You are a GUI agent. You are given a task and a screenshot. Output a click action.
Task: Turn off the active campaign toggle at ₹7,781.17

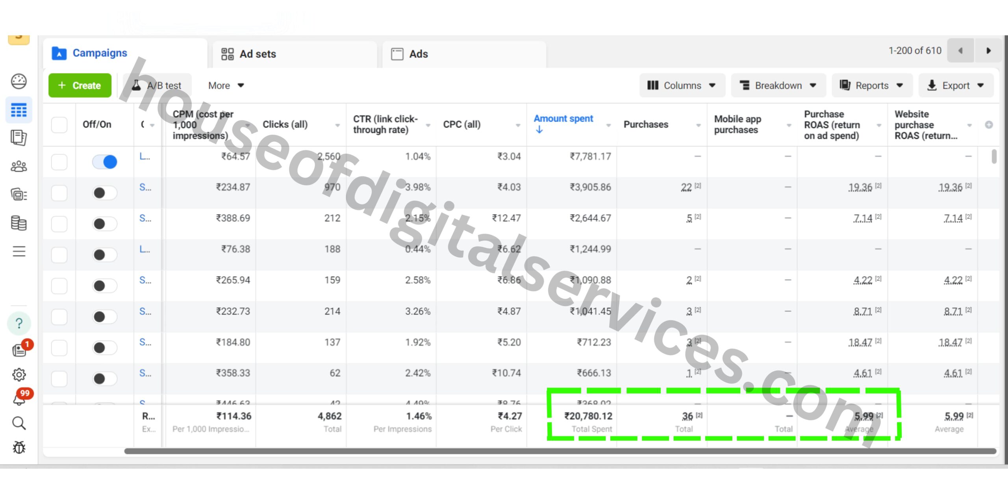pos(104,162)
